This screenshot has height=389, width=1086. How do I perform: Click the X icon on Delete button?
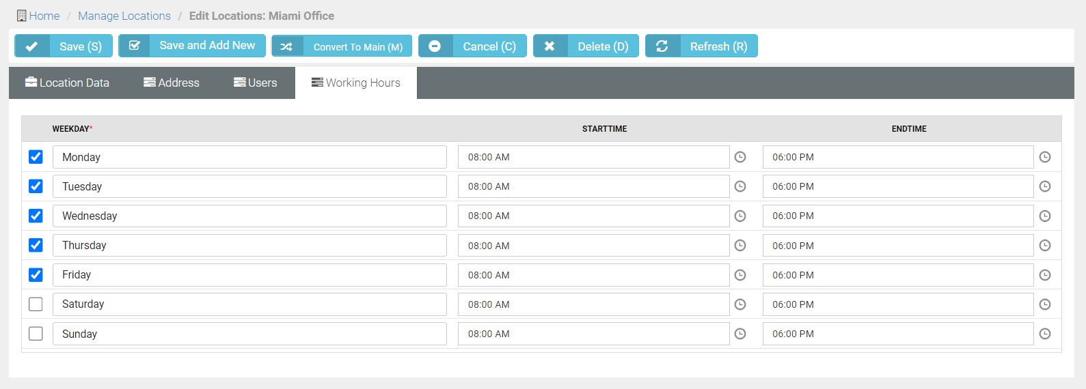click(549, 46)
